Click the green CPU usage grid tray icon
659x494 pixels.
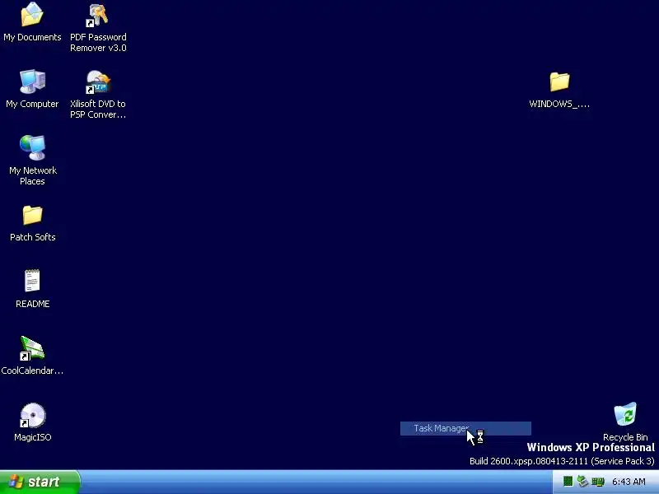pos(568,482)
